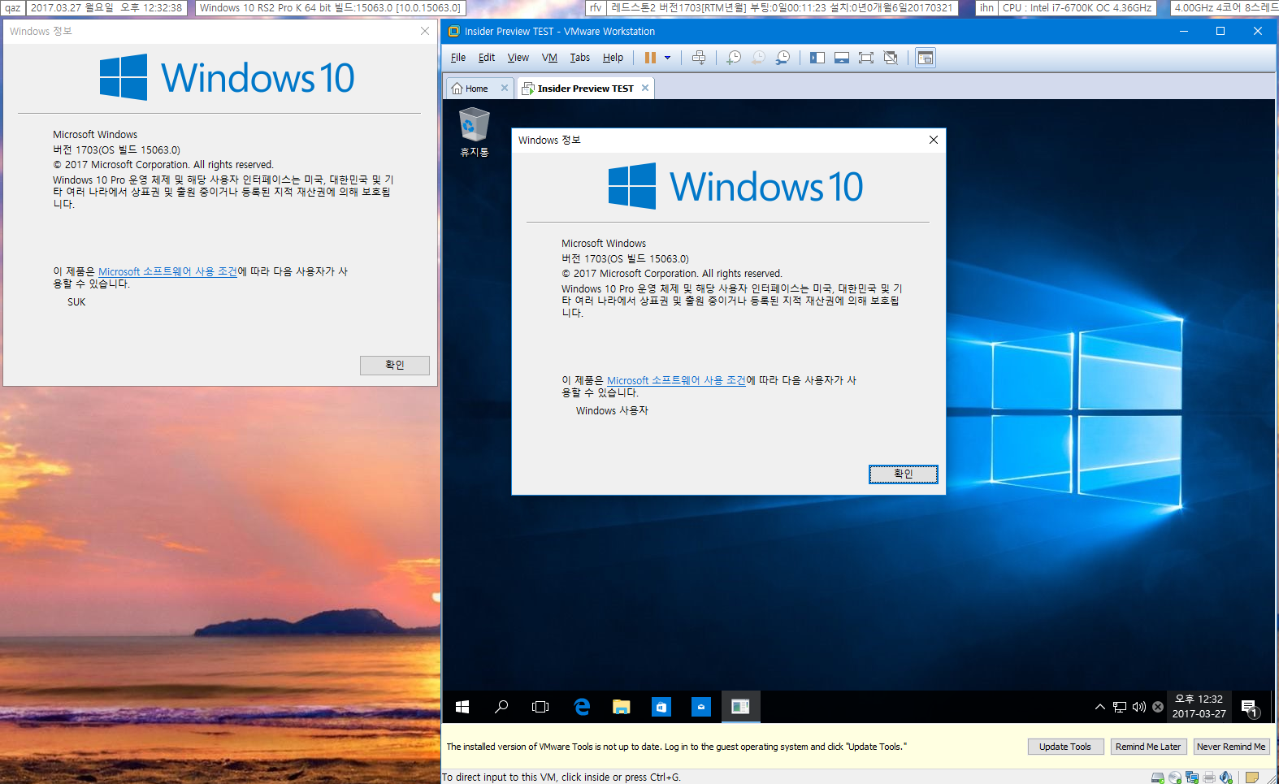Click the printer status icon in VMware
Screen dimensions: 1279x784
(x=1209, y=778)
